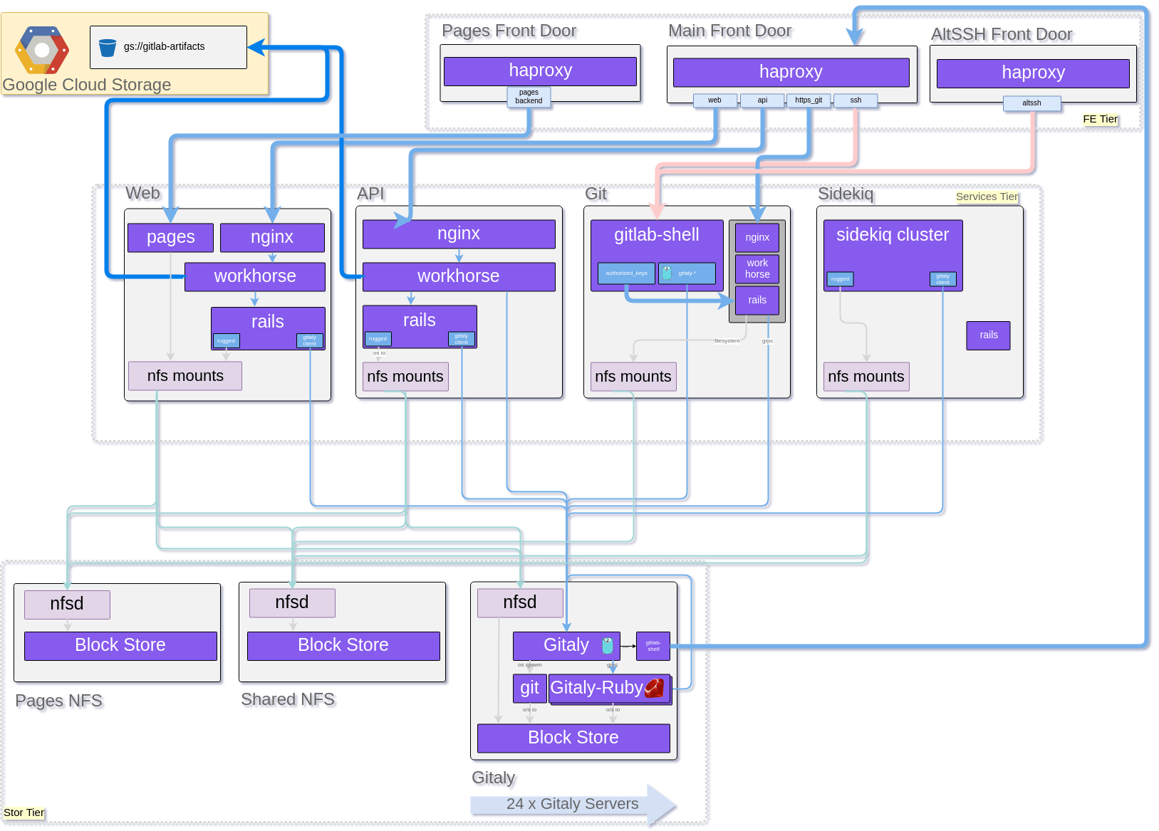Select the small rails block in Git
The height and width of the screenshot is (831, 1159).
[x=757, y=300]
